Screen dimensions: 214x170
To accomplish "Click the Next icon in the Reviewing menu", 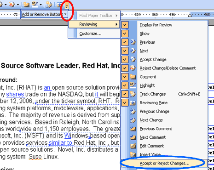I will point(133,51).
